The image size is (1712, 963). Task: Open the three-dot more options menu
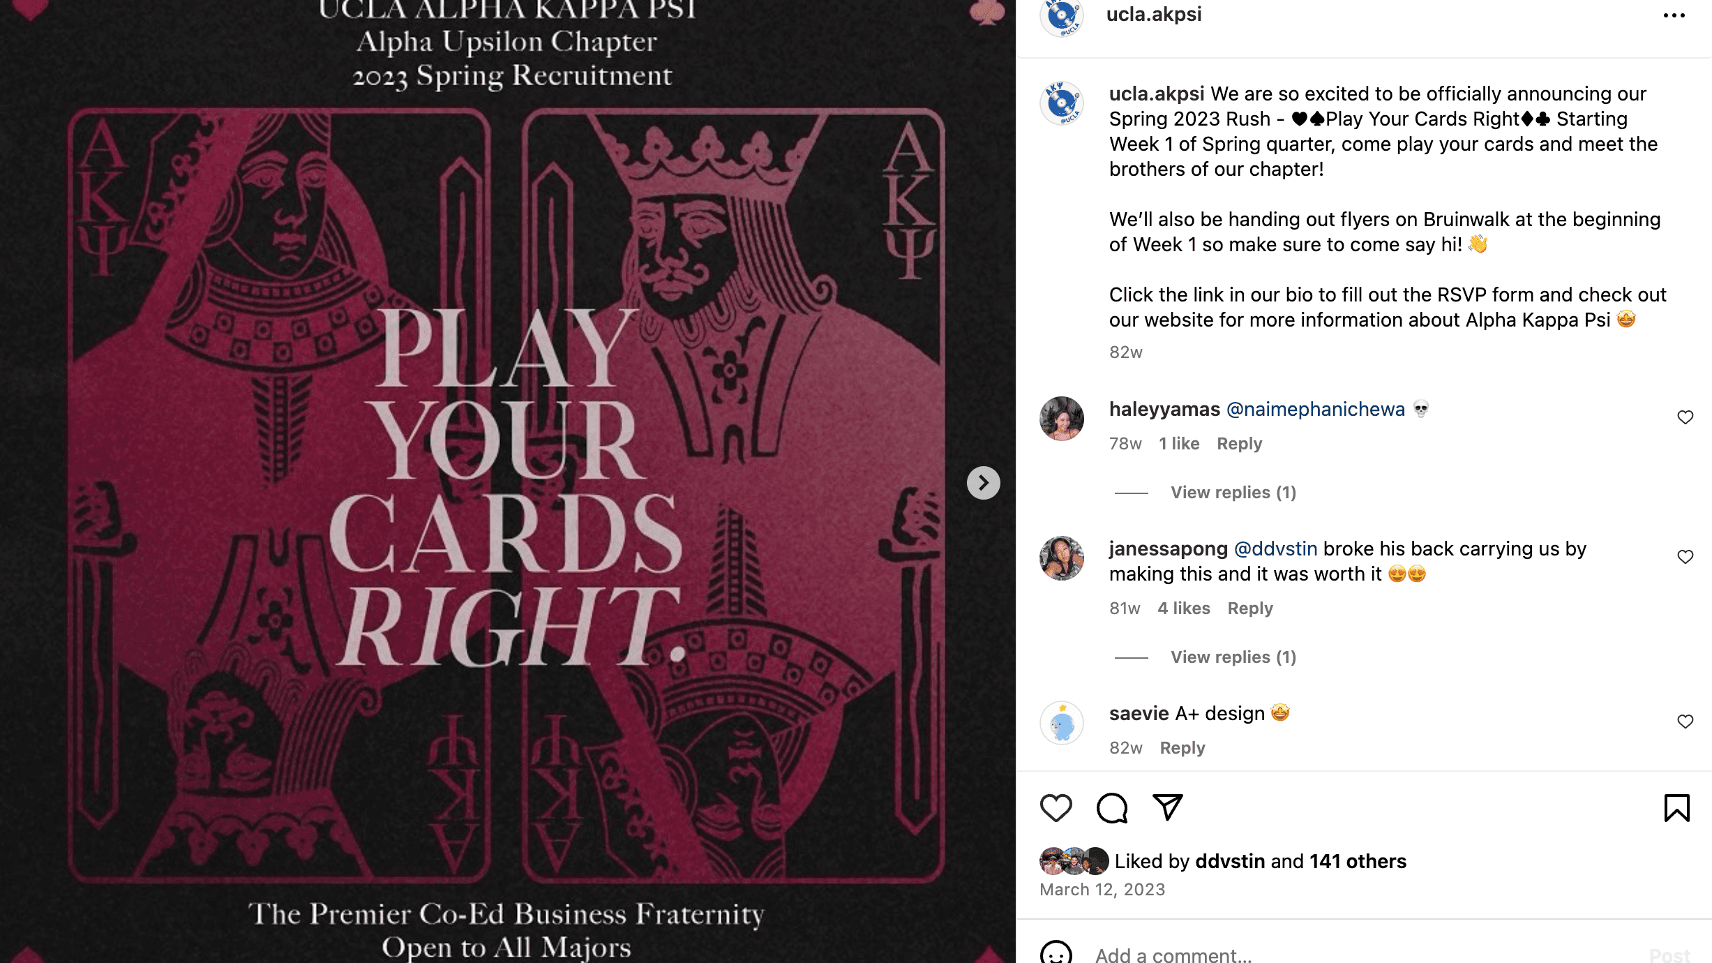click(x=1674, y=15)
